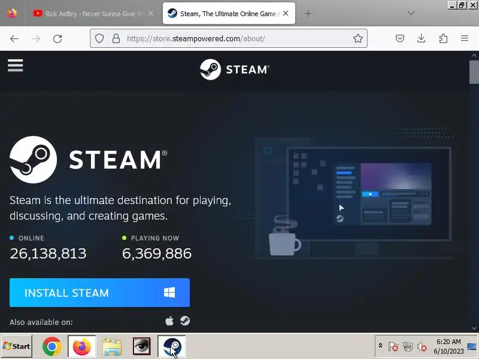Click the online count 26,138,813

(x=48, y=253)
